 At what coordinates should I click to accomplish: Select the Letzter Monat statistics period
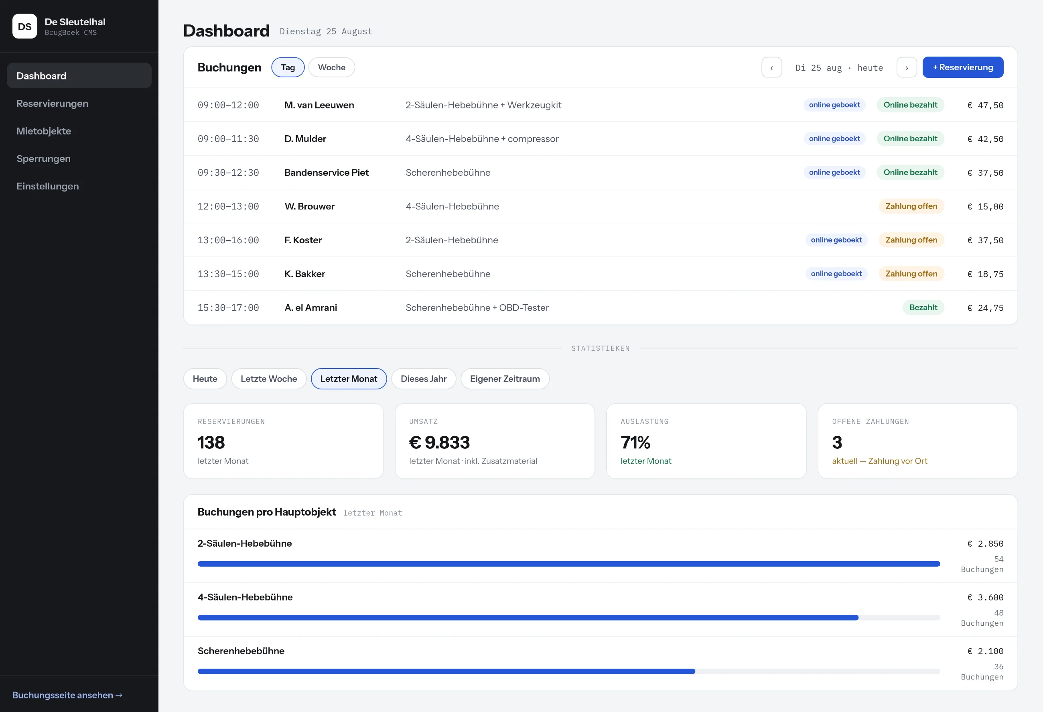pos(349,378)
